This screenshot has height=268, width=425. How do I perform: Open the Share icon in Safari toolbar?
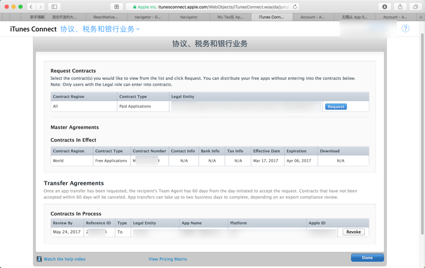(400, 7)
